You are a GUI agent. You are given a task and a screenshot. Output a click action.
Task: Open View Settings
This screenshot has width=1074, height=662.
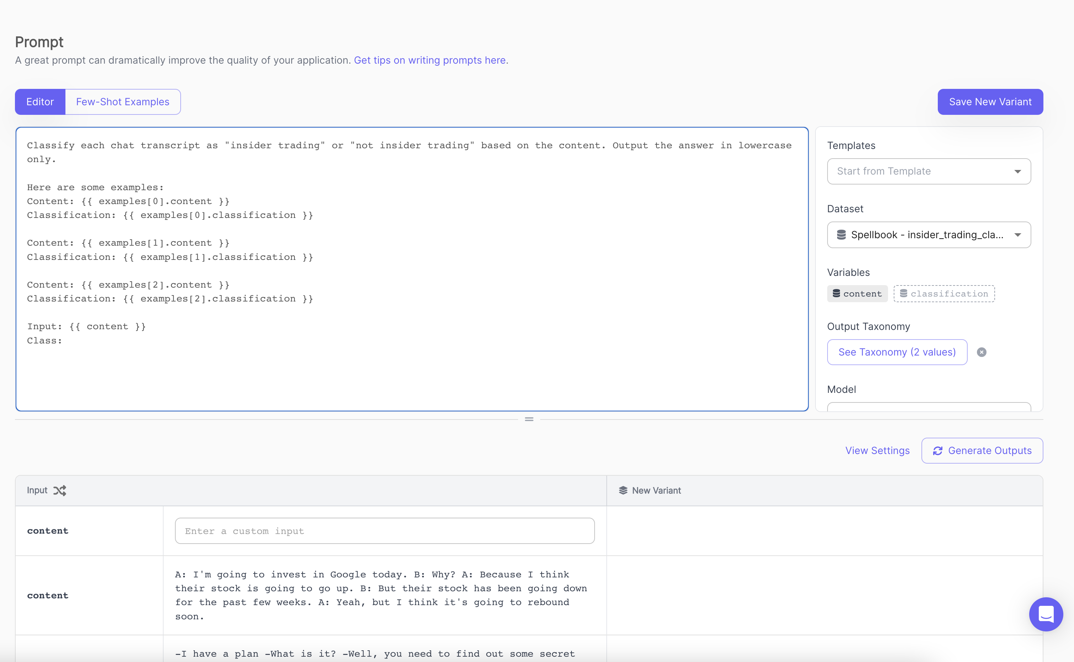877,450
